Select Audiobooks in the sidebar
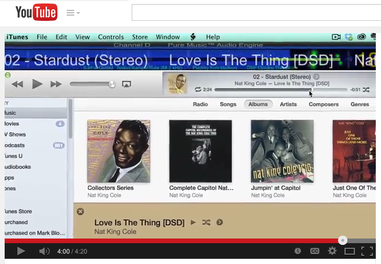 click(36, 167)
